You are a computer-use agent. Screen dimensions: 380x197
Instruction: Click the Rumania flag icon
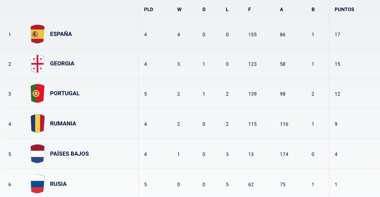click(37, 123)
